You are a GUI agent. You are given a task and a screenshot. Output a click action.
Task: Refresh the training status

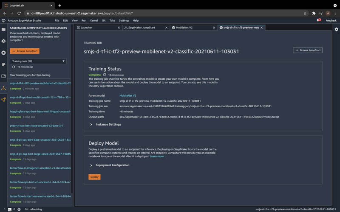tap(105, 75)
